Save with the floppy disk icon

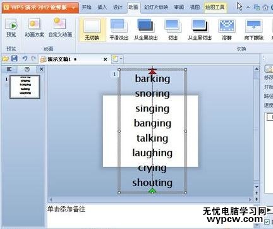pos(15,58)
